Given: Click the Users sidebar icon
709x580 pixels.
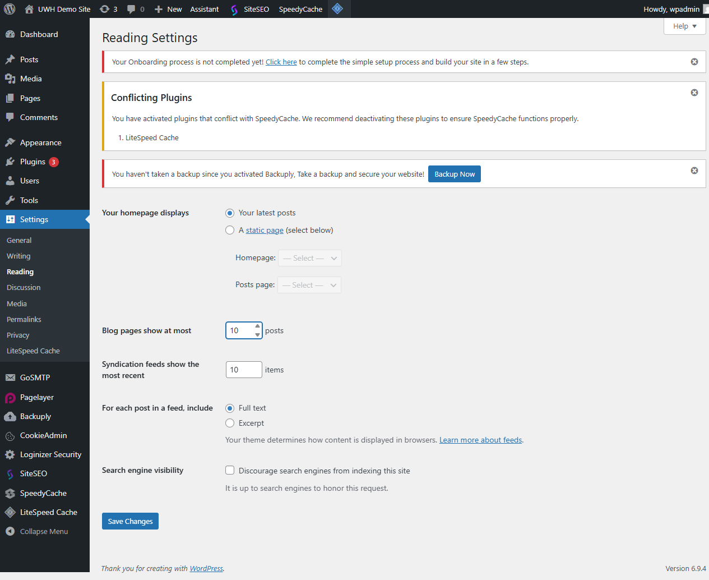Looking at the screenshot, I should 10,181.
